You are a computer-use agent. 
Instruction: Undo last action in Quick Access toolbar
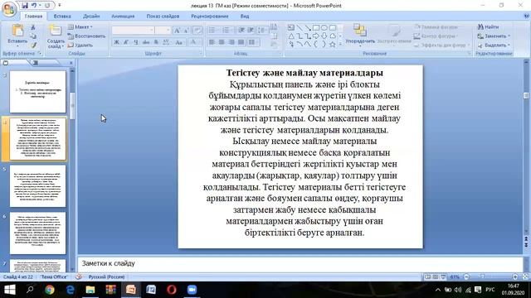(x=34, y=6)
